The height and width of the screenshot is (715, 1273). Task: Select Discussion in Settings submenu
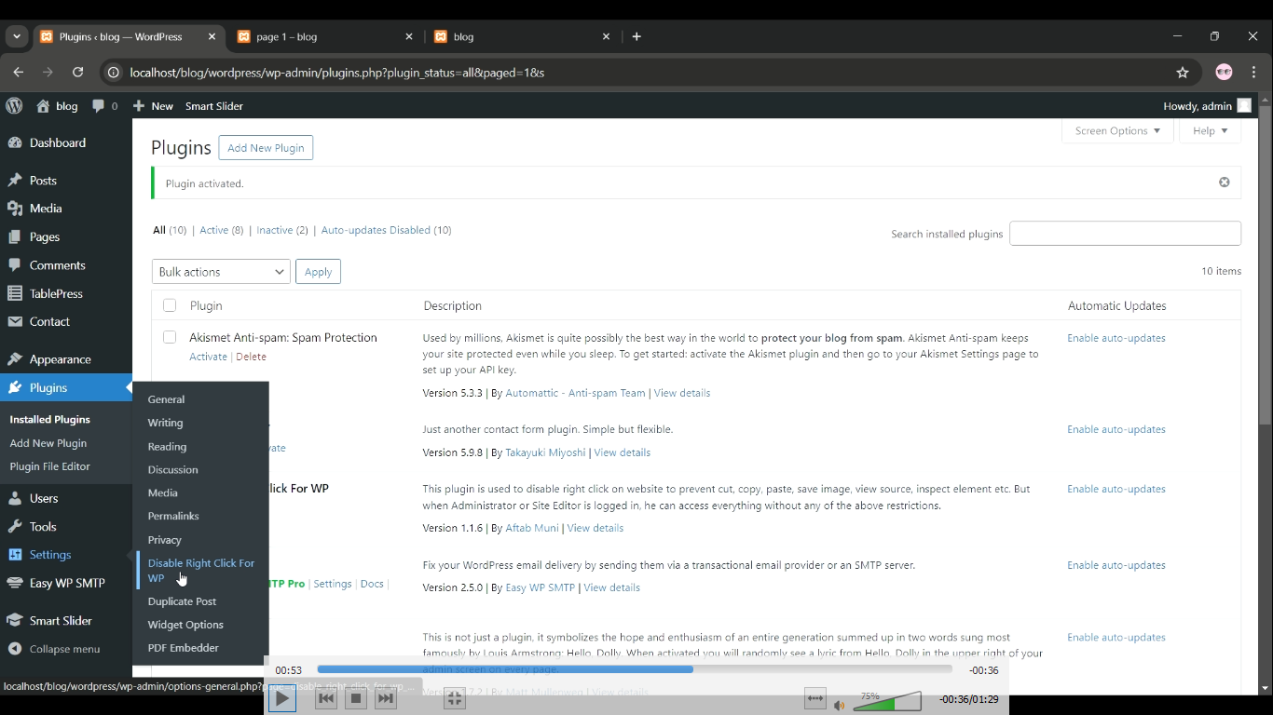[172, 470]
